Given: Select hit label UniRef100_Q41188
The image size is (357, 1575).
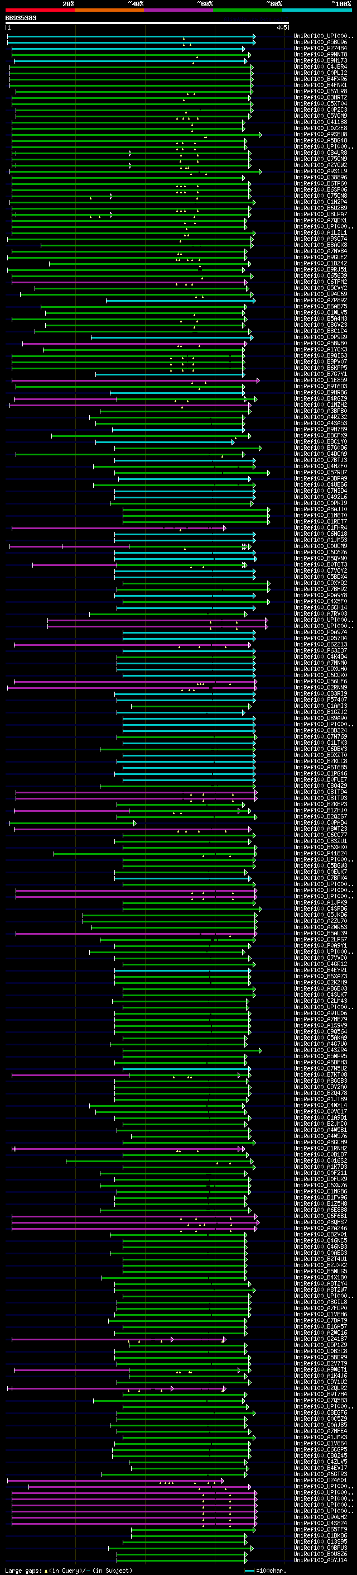Looking at the screenshot, I should pyautogui.click(x=320, y=122).
